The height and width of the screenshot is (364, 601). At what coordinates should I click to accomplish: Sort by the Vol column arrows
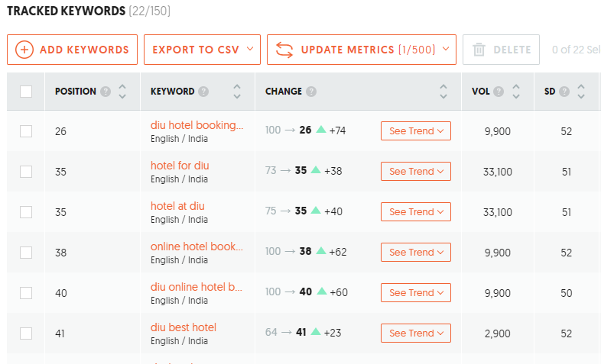516,92
